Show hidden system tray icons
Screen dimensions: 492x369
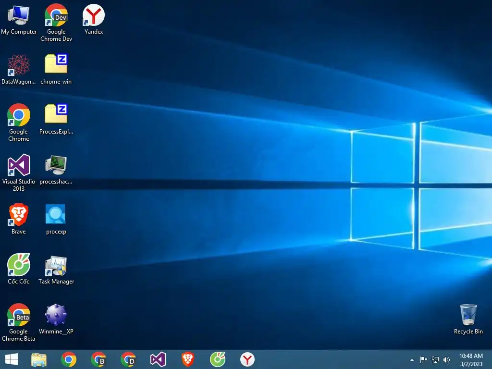(x=412, y=360)
